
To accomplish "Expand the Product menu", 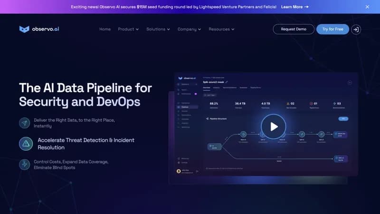I will (128, 29).
